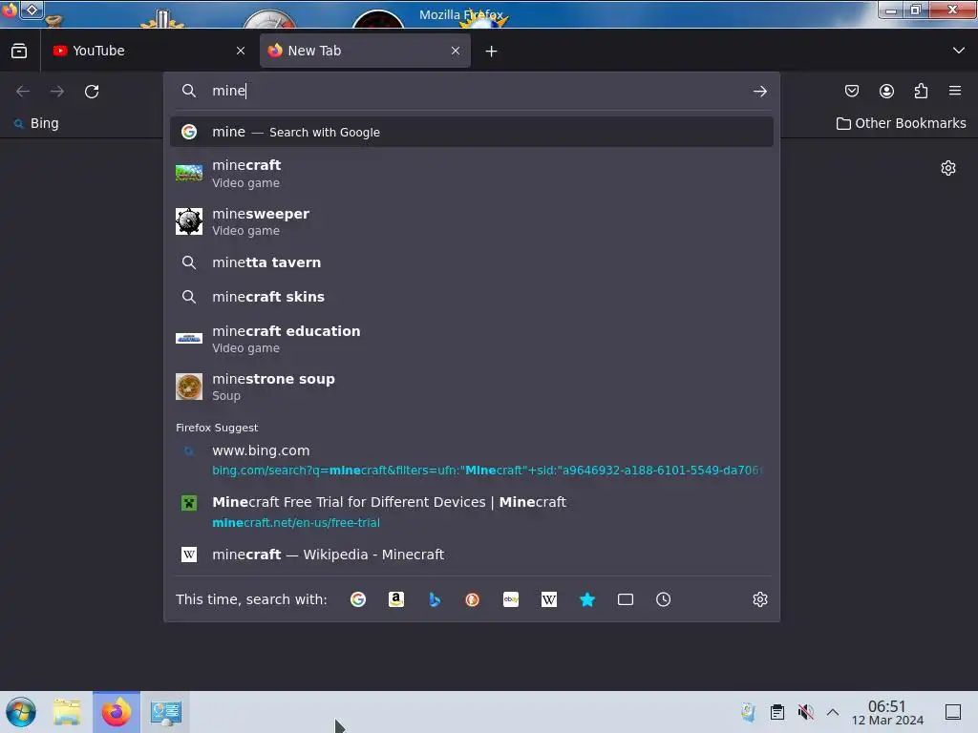The image size is (978, 733).
Task: Switch to the YouTube tab
Action: point(148,52)
